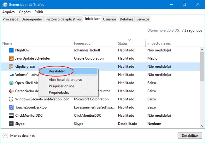
Task: Click Oracle Corporation vendor cell
Action: (89, 58)
